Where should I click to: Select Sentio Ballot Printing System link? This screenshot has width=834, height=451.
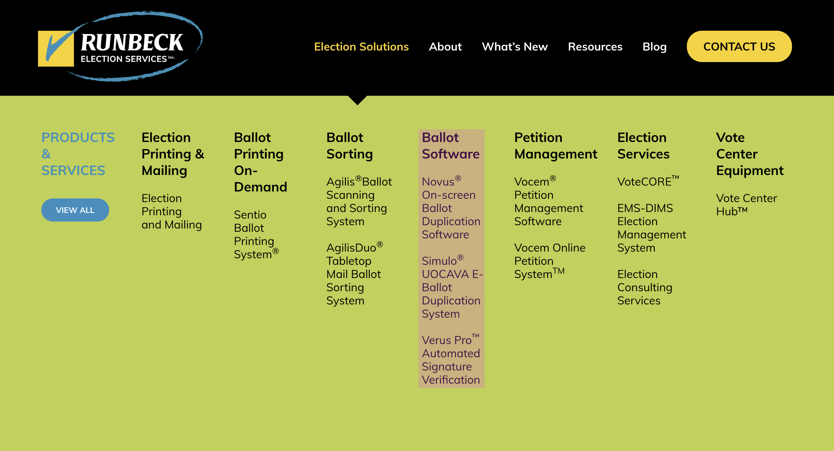point(256,234)
